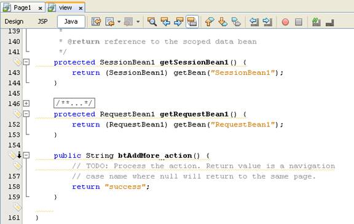Click annotation icon beside TODO comment line
The image size is (354, 224).
[x=17, y=166]
